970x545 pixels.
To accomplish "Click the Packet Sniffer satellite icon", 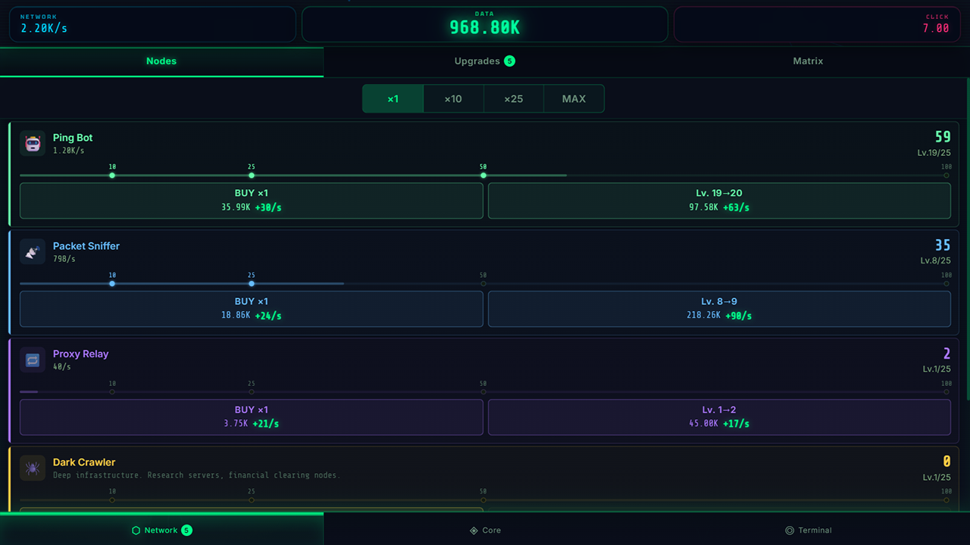I will coord(32,251).
